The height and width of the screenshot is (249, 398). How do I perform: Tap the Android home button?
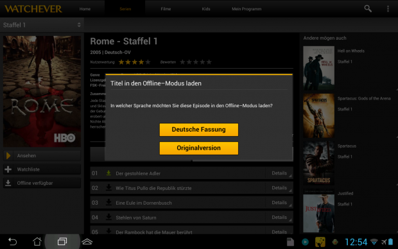[37, 241]
